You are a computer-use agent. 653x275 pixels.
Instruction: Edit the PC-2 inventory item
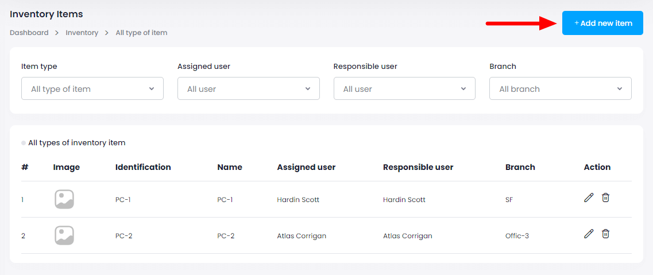point(588,234)
